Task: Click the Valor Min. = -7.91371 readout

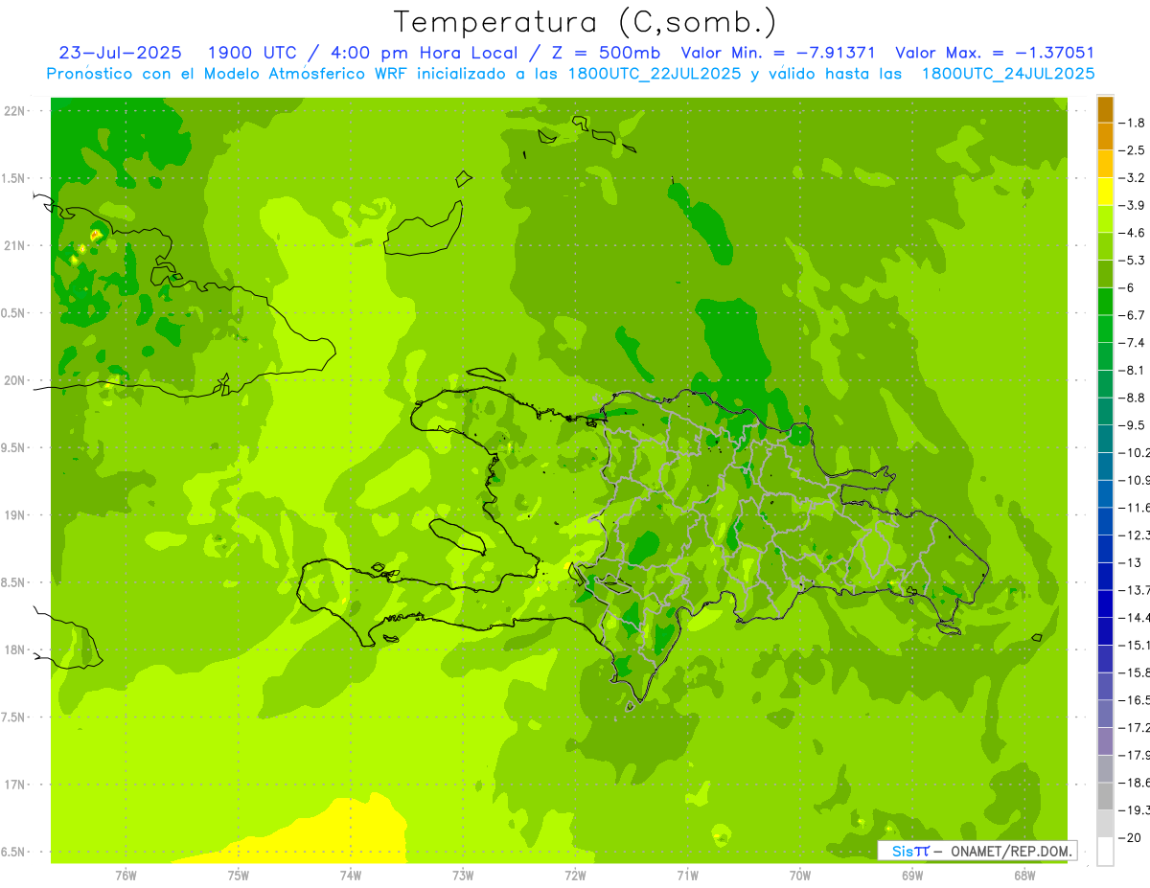Action: (778, 53)
